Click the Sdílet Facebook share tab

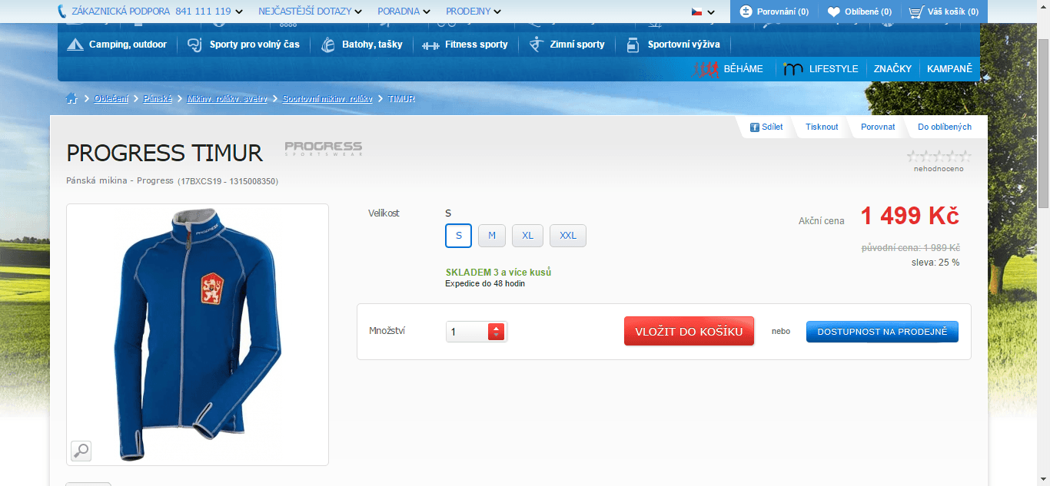[766, 127]
